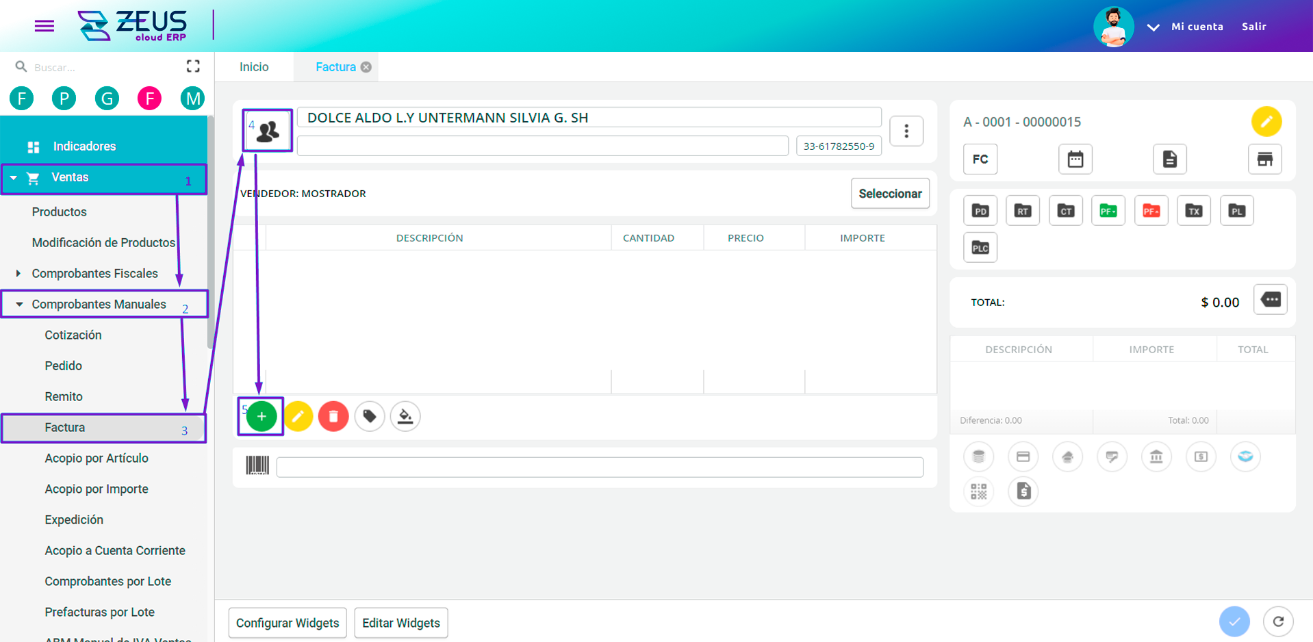Click the barcode icon near the bottom input

click(257, 466)
